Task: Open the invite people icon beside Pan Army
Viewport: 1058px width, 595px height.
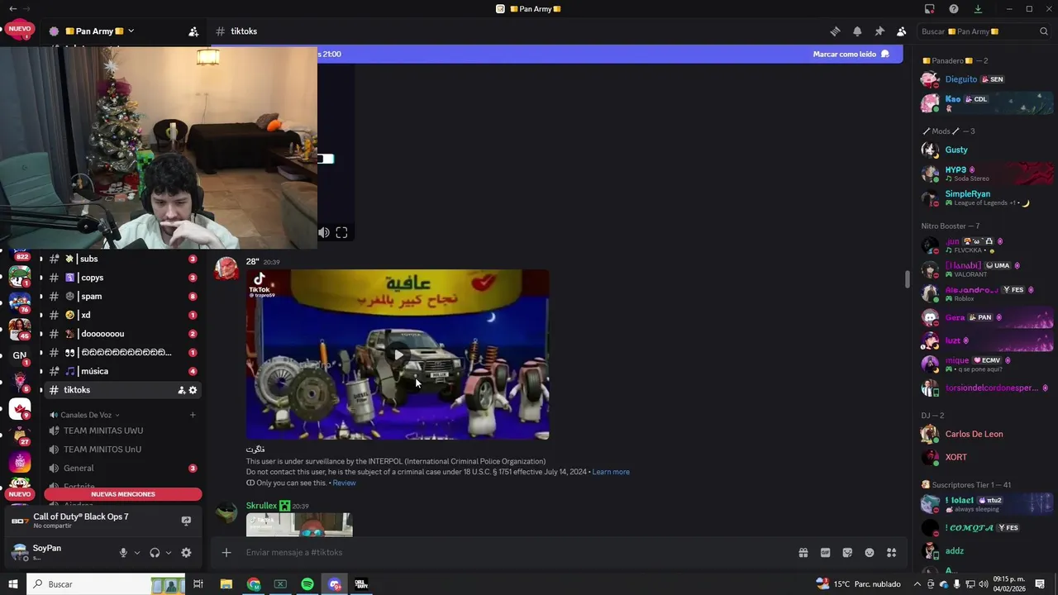Action: tap(193, 31)
